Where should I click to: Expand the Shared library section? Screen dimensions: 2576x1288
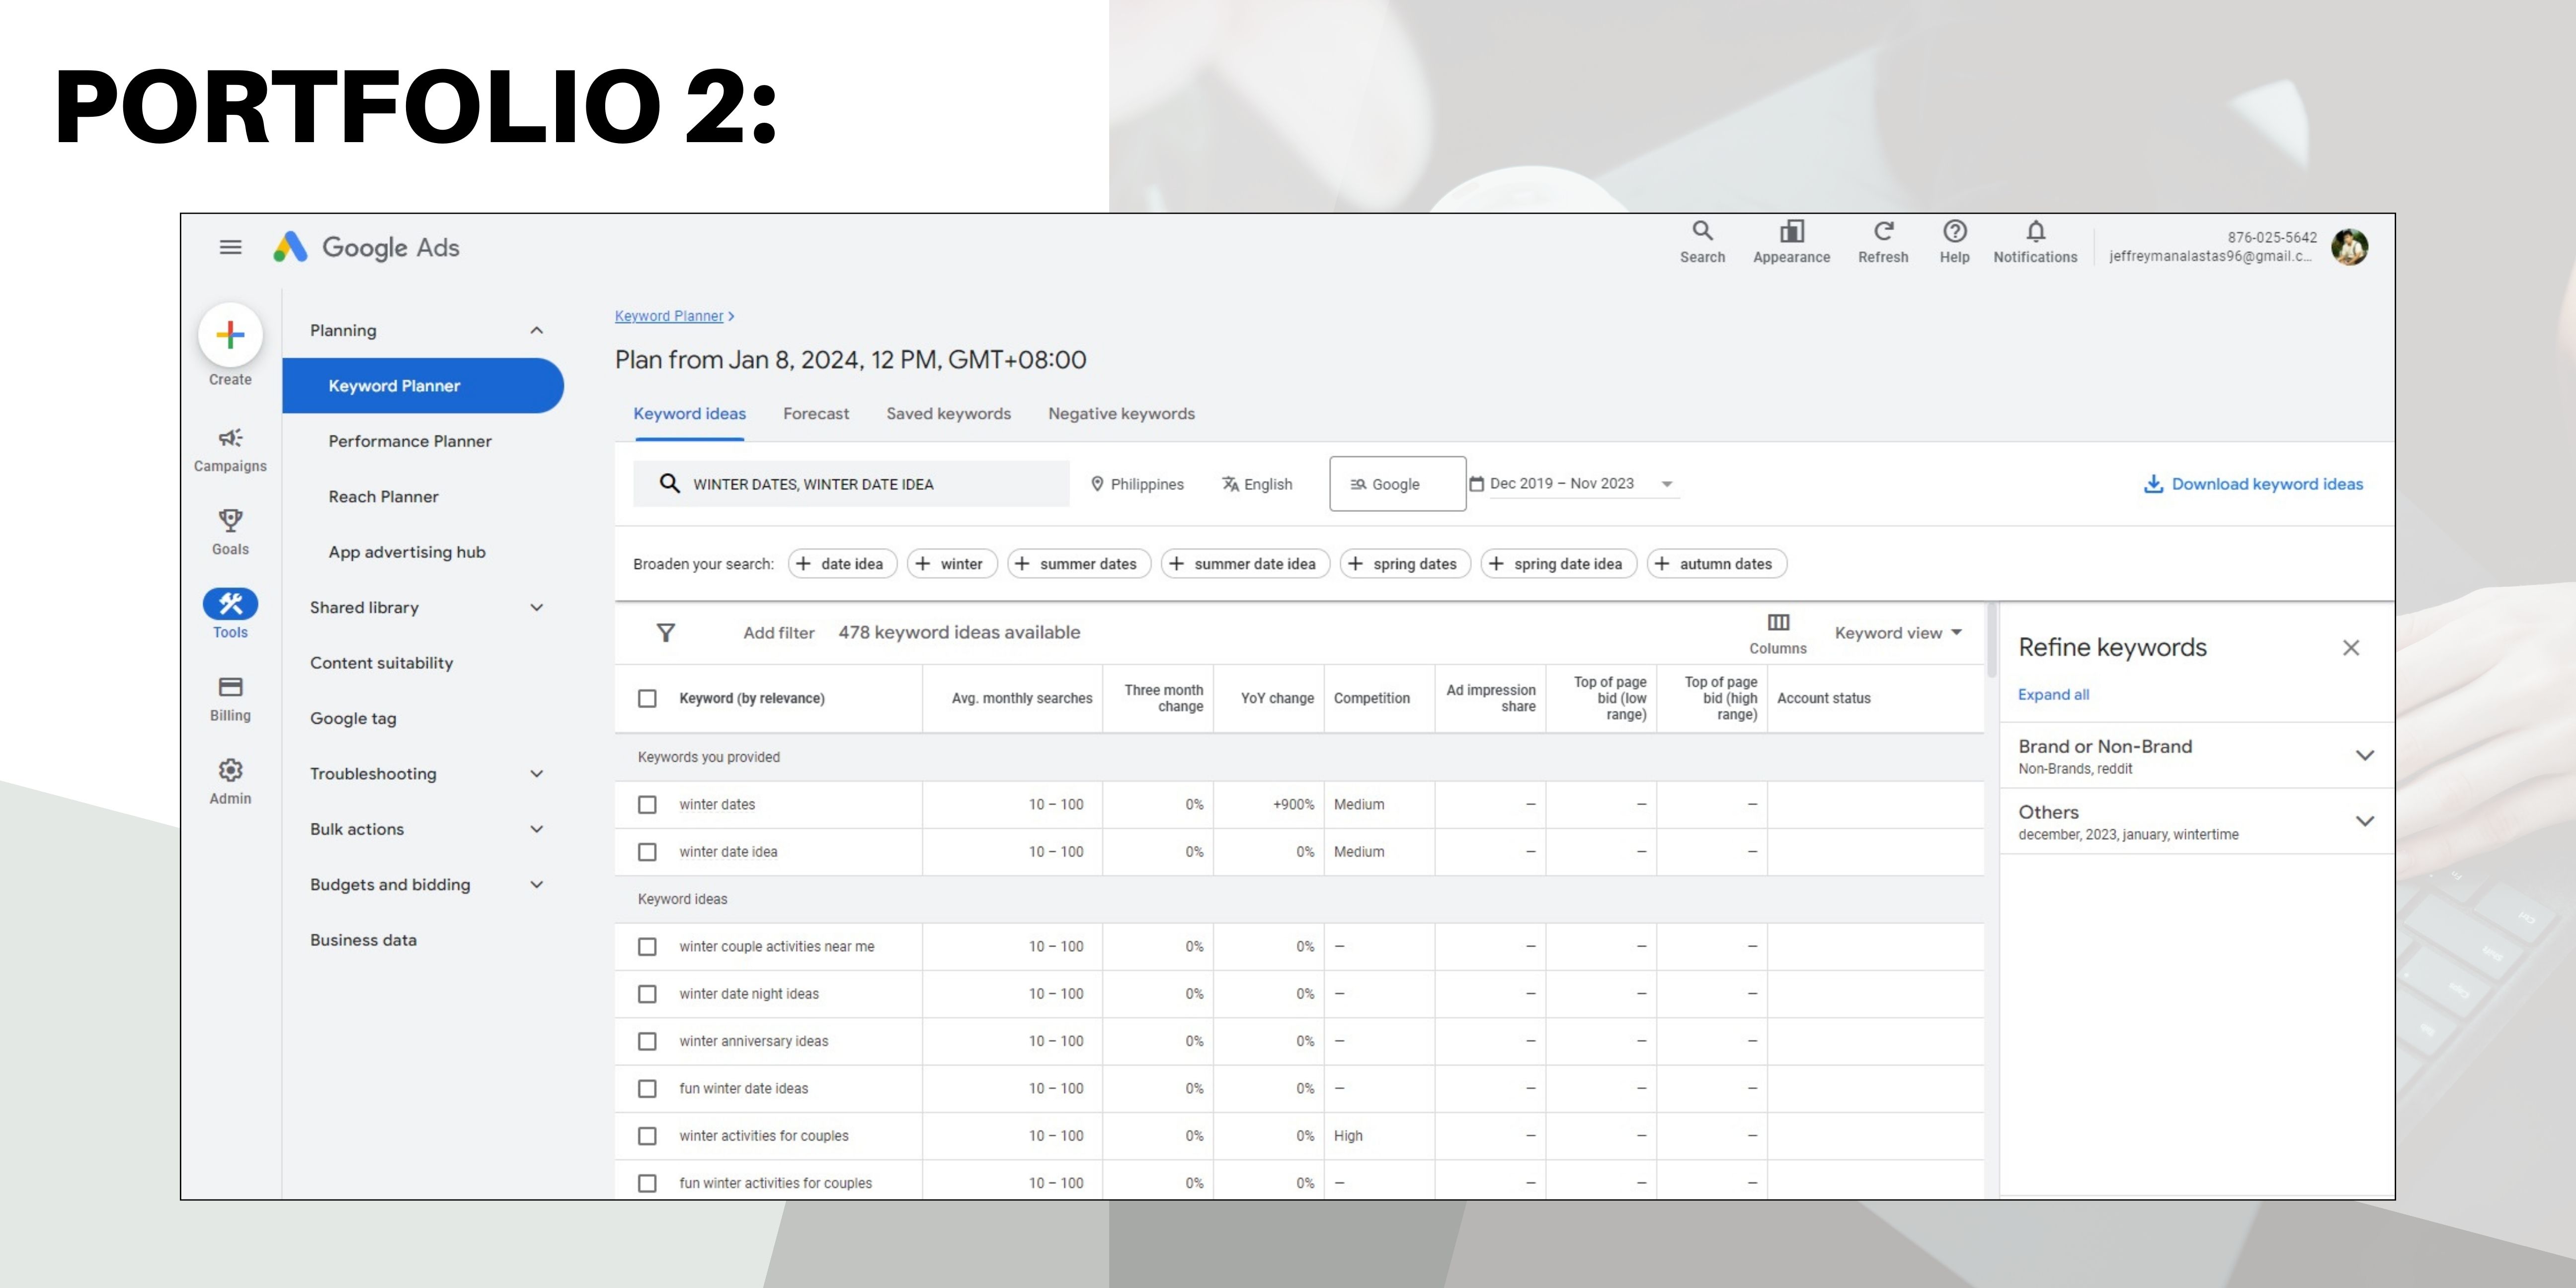click(536, 607)
